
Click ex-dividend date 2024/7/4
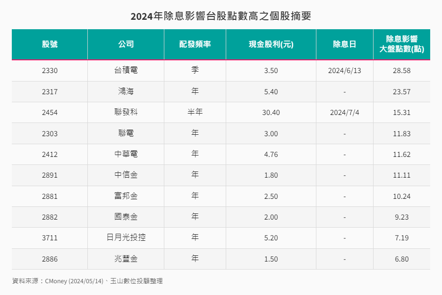point(344,113)
